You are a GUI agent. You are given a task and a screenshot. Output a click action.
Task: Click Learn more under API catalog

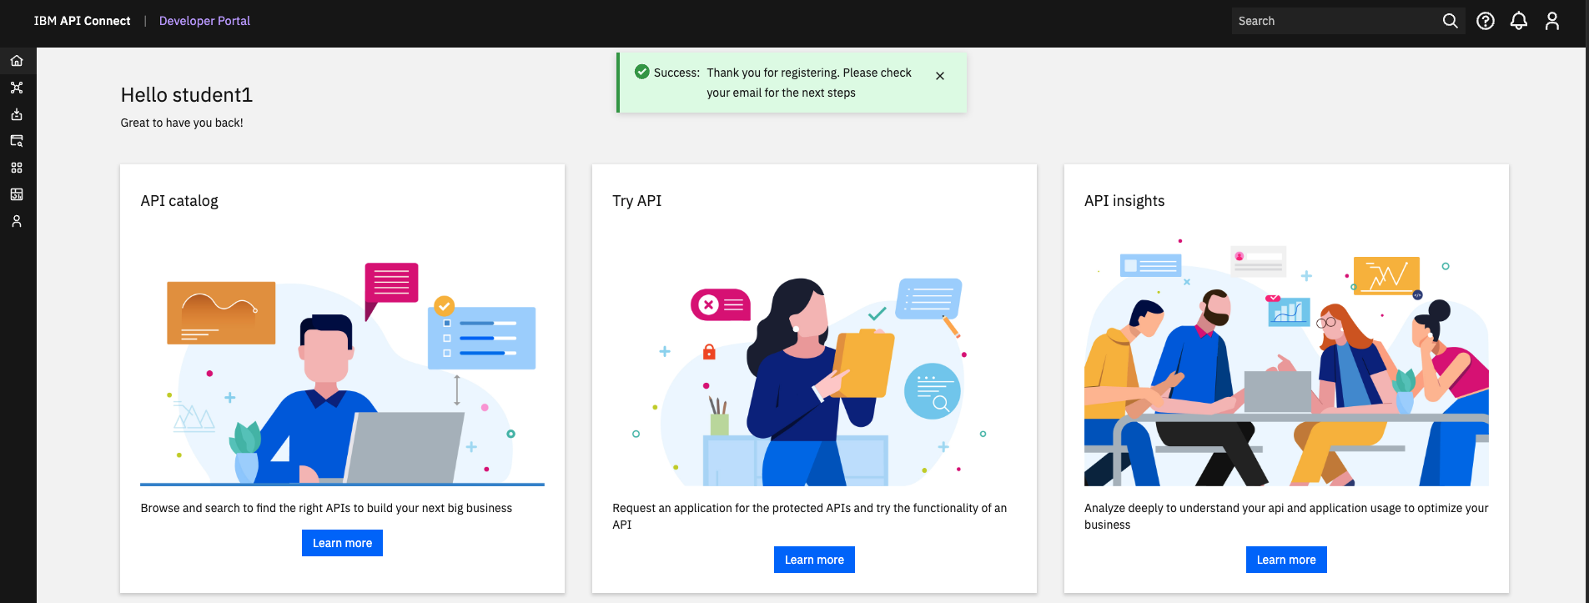coord(342,543)
